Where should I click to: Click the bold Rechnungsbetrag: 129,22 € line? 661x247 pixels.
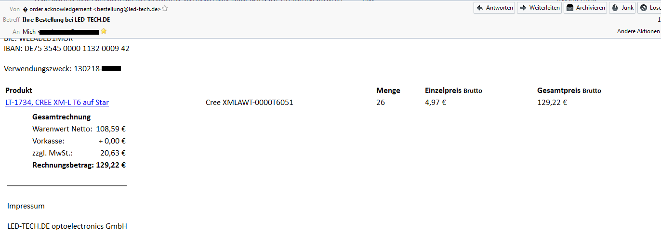pos(79,165)
